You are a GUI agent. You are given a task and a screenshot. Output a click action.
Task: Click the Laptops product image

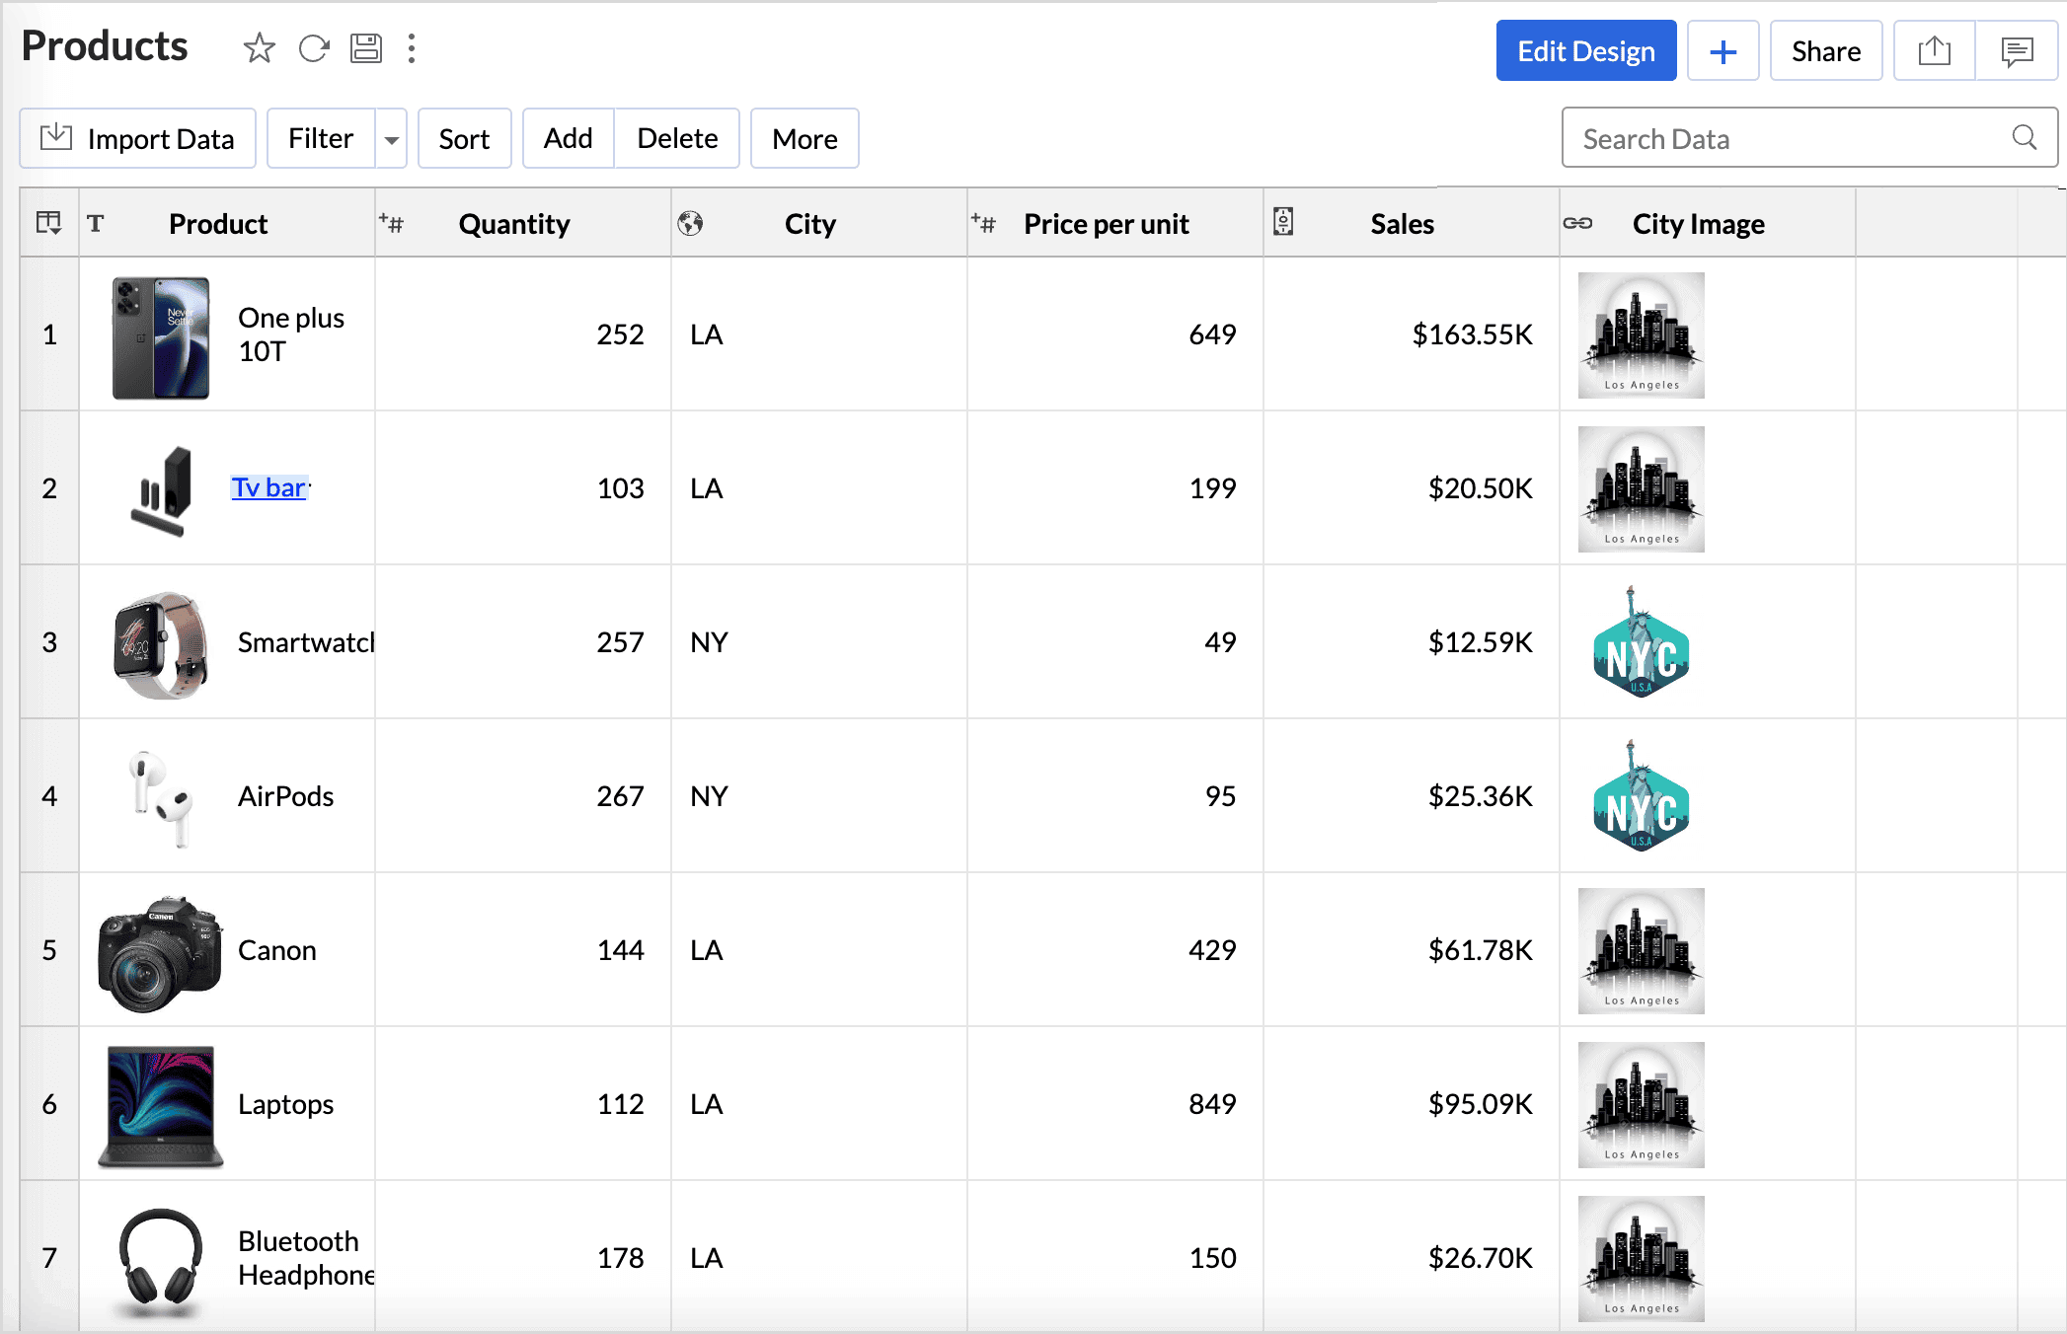[x=160, y=1107]
